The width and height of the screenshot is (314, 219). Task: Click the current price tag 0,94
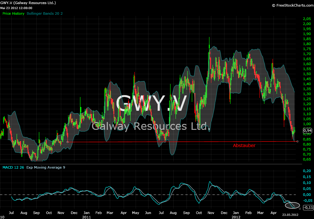[307, 131]
